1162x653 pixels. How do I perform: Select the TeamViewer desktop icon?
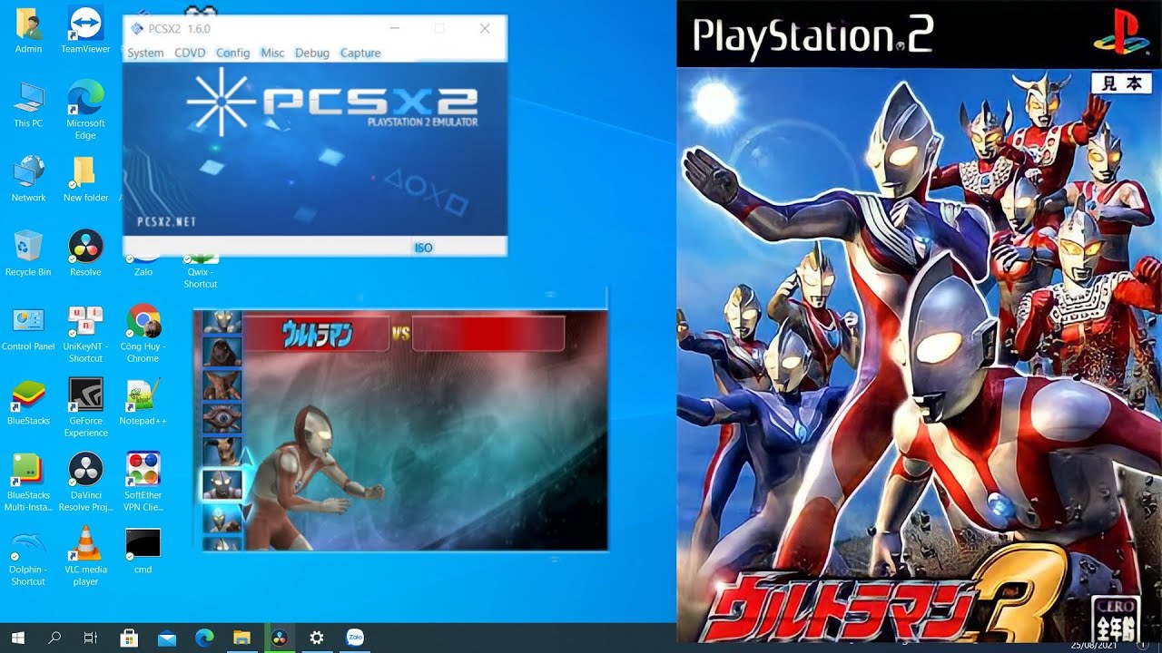point(85,30)
